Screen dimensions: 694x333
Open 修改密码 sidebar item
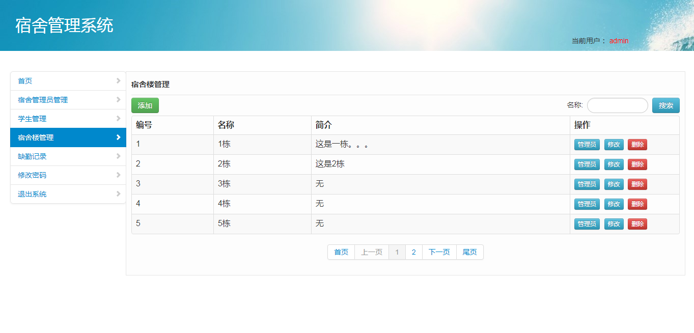[68, 175]
